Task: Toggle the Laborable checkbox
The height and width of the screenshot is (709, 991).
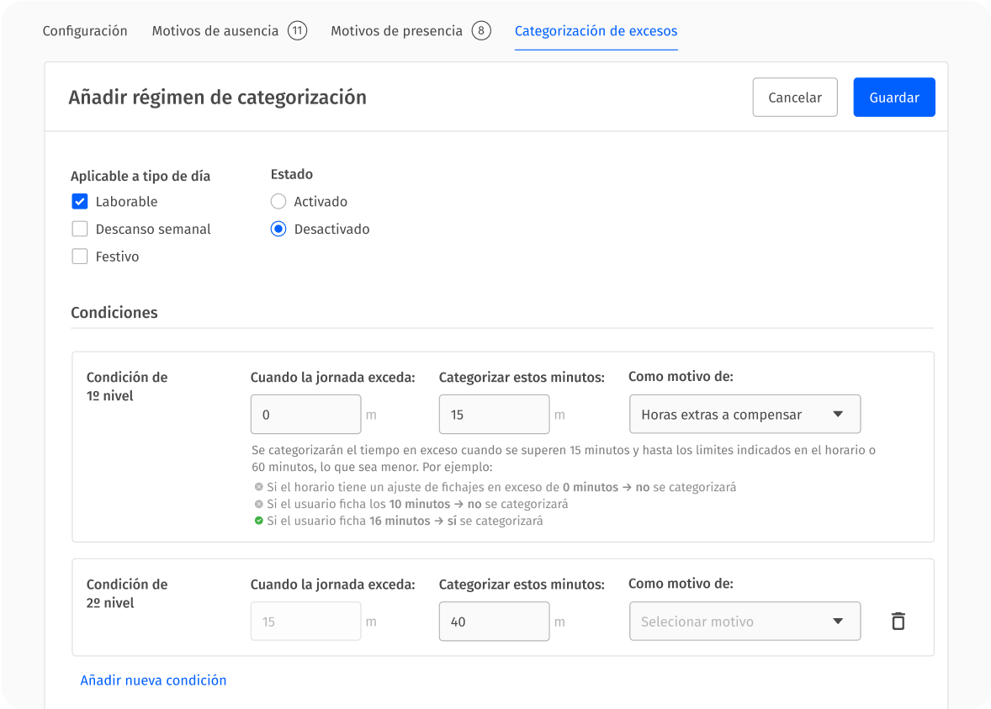Action: coord(80,202)
